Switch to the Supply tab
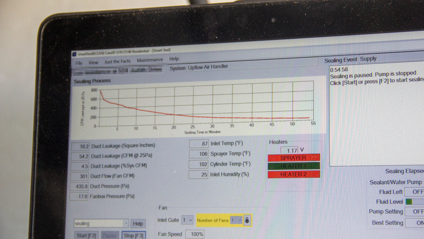Screen dimensions: 424x239 click(x=368, y=58)
